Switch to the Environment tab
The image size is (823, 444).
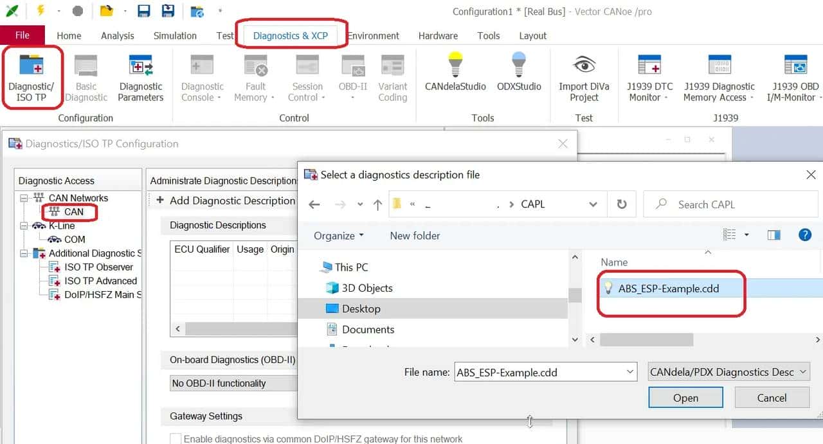coord(373,35)
